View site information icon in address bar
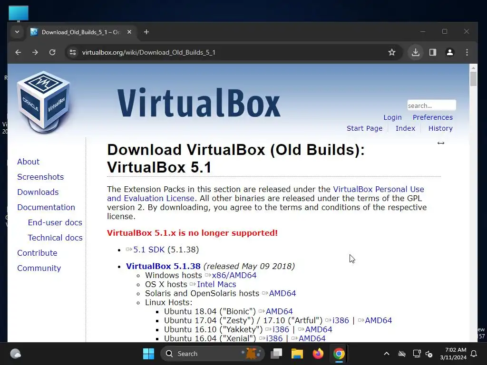487x365 pixels. (73, 52)
